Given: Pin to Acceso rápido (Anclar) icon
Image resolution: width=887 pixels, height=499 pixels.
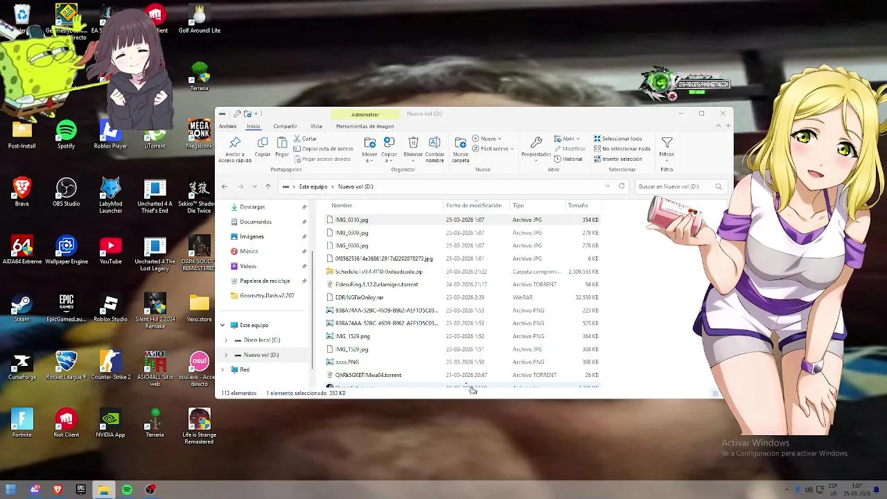Looking at the screenshot, I should click(x=235, y=142).
